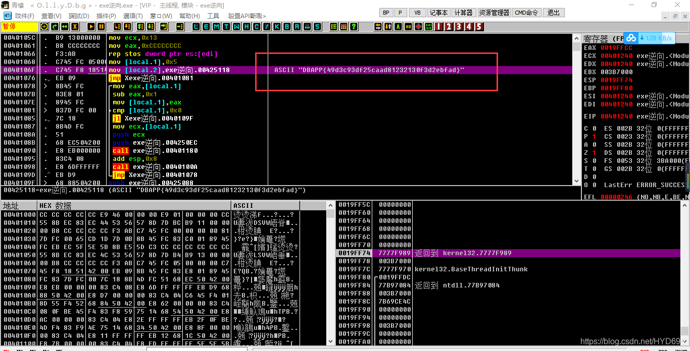
Task: Click the run program play icon
Action: [91, 26]
